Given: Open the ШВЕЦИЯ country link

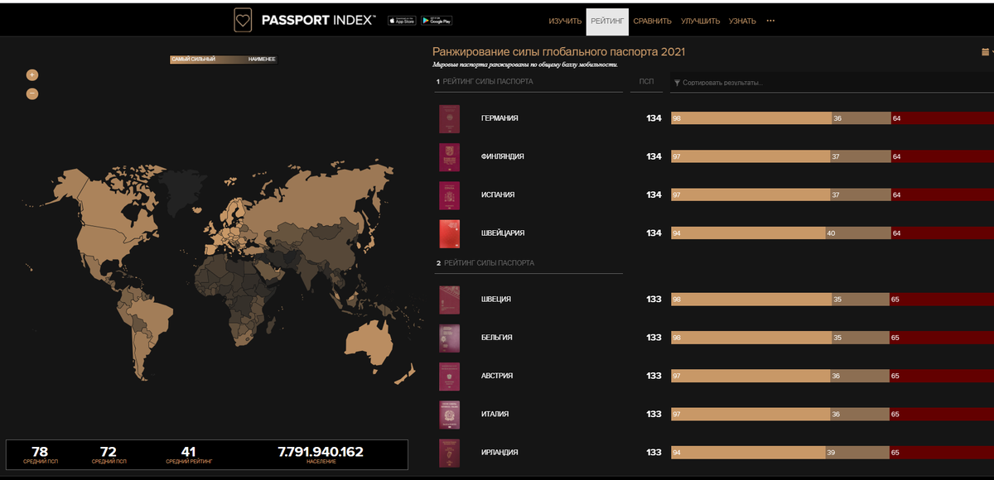Looking at the screenshot, I should click(x=495, y=299).
